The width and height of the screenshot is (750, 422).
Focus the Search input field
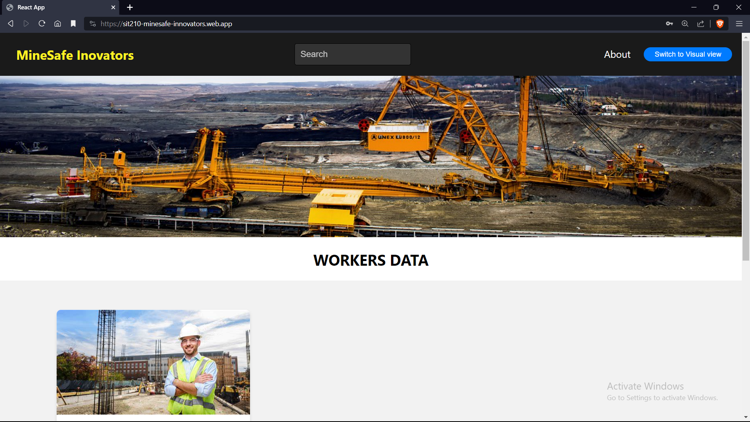(x=352, y=54)
